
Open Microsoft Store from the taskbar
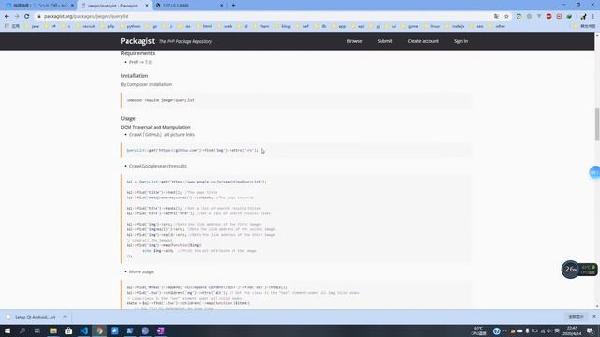[x=68, y=330]
